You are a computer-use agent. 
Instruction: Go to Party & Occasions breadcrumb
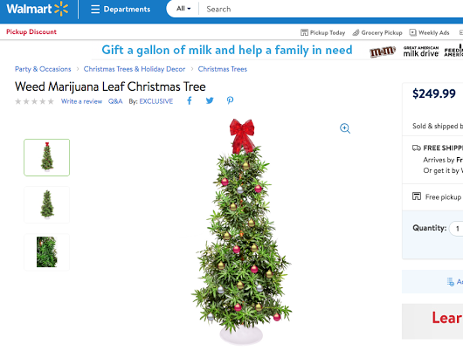(43, 69)
